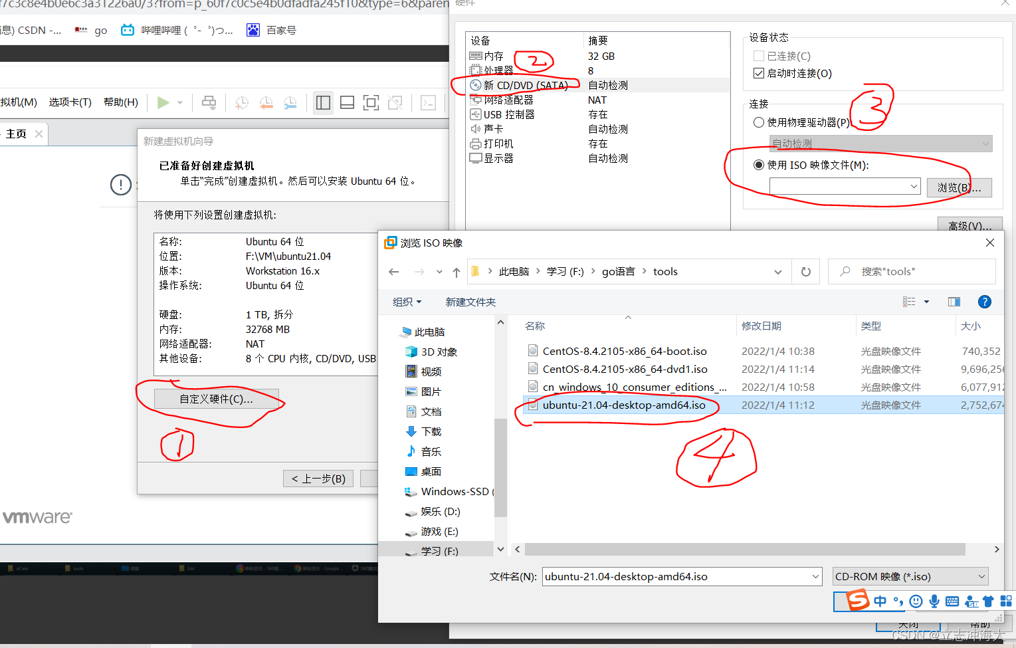Open the snapshot manager wrench icon
This screenshot has width=1016, height=648.
coord(290,102)
